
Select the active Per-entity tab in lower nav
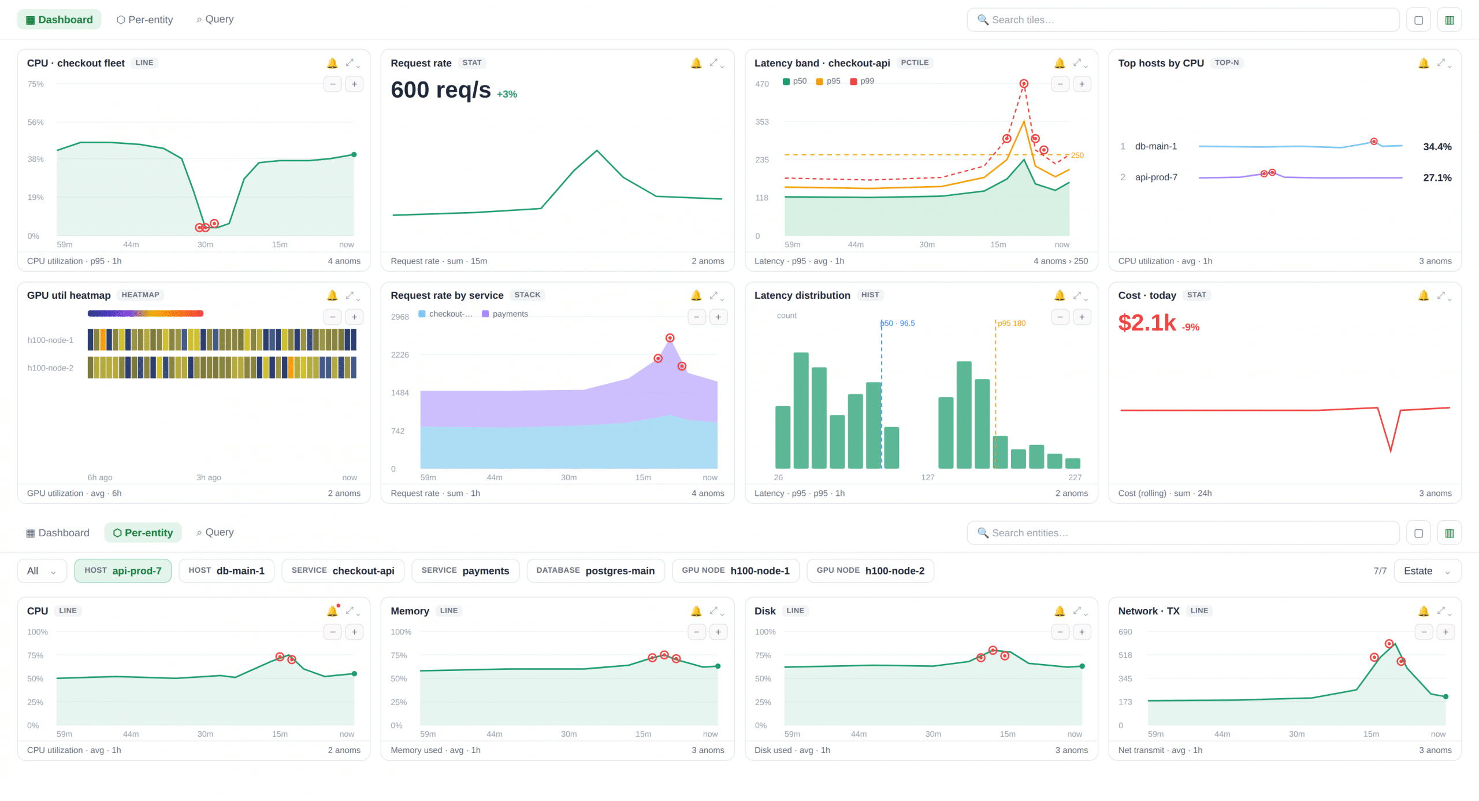[143, 533]
